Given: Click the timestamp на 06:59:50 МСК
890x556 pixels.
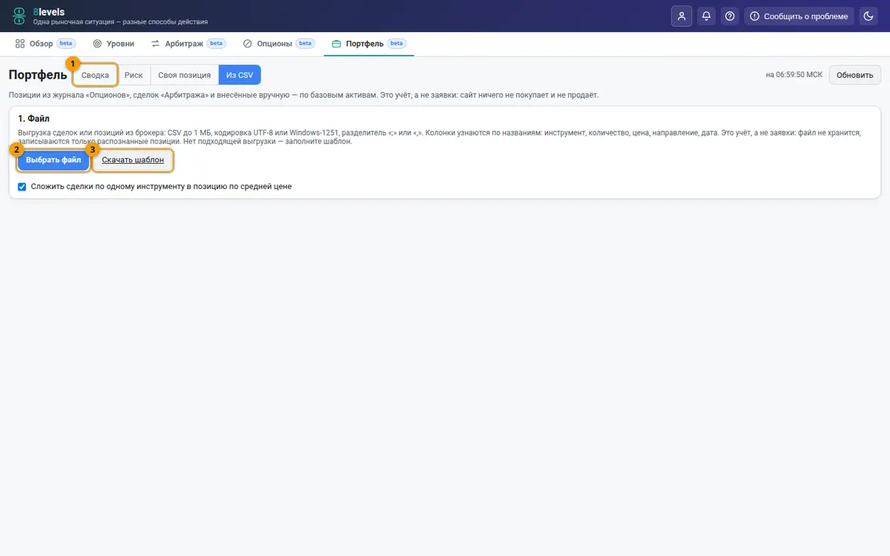Looking at the screenshot, I should coord(794,75).
